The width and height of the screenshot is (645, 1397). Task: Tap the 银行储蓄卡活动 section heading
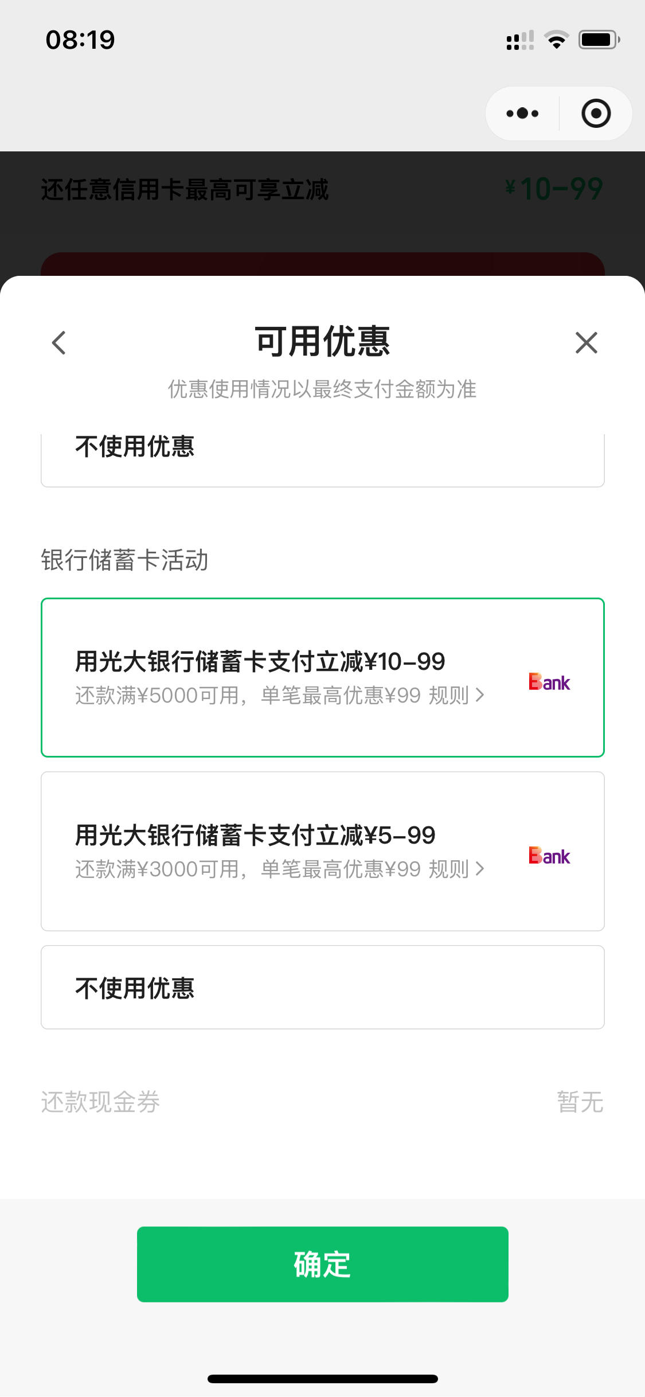[124, 560]
